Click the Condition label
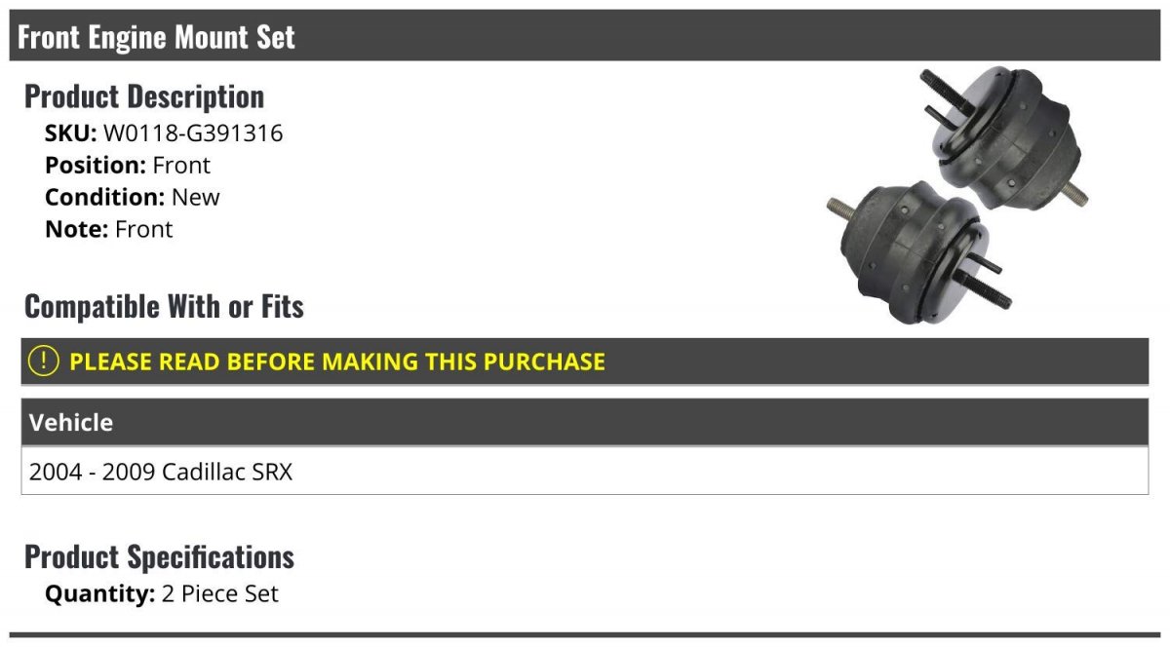 click(x=105, y=197)
